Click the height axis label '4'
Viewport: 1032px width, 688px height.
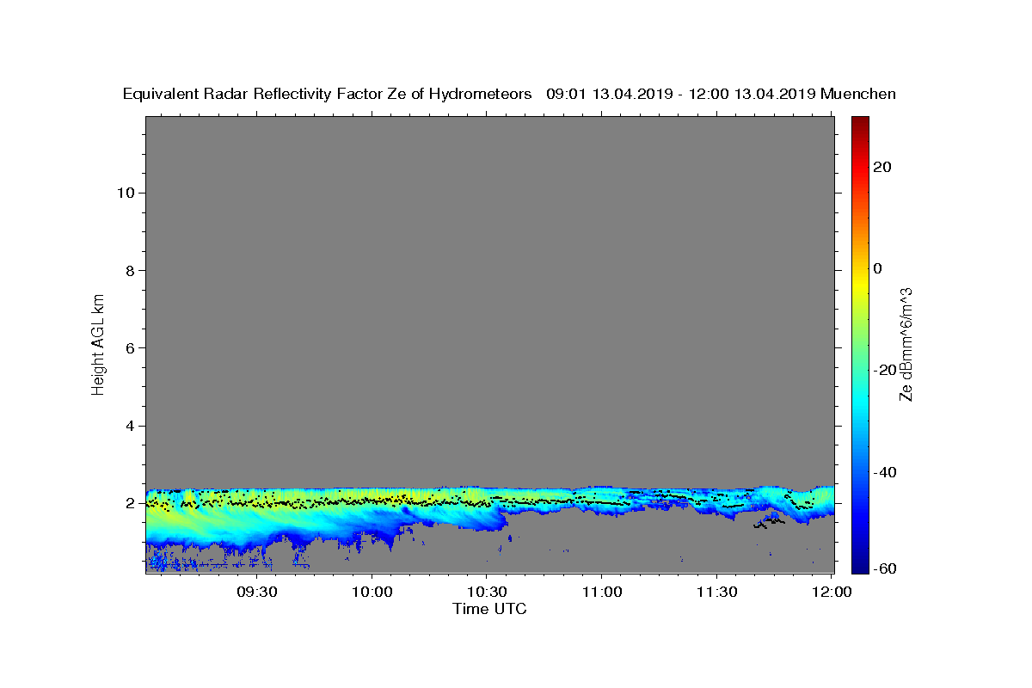tap(129, 426)
